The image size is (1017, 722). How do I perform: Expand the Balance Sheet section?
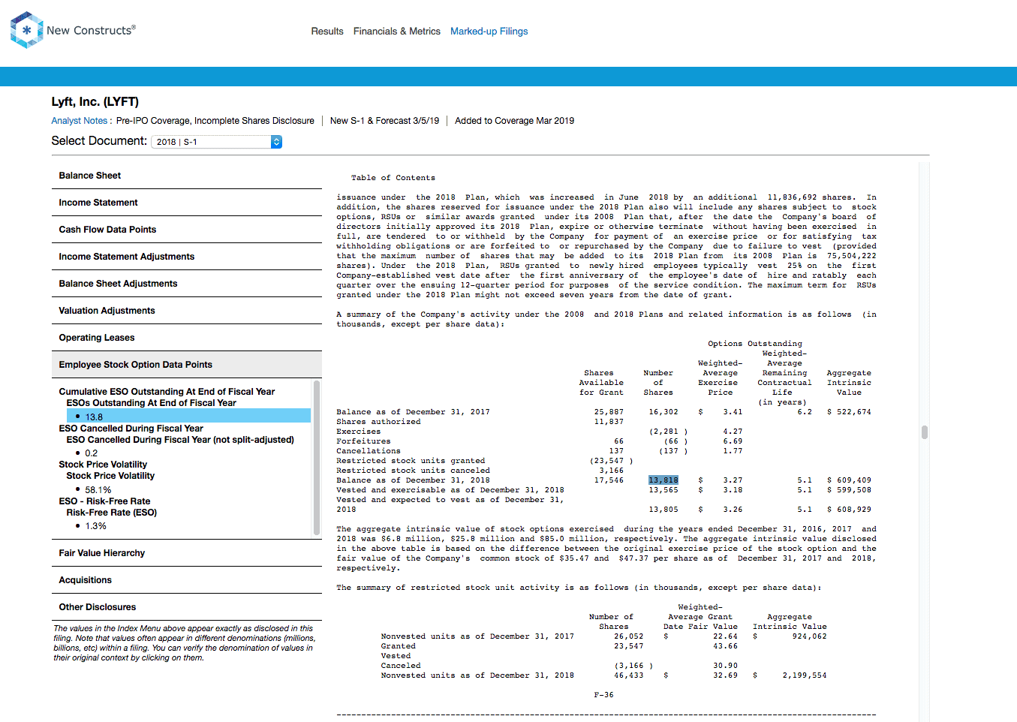click(187, 176)
